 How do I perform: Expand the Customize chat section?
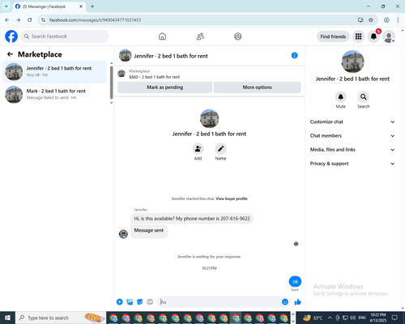(x=352, y=122)
